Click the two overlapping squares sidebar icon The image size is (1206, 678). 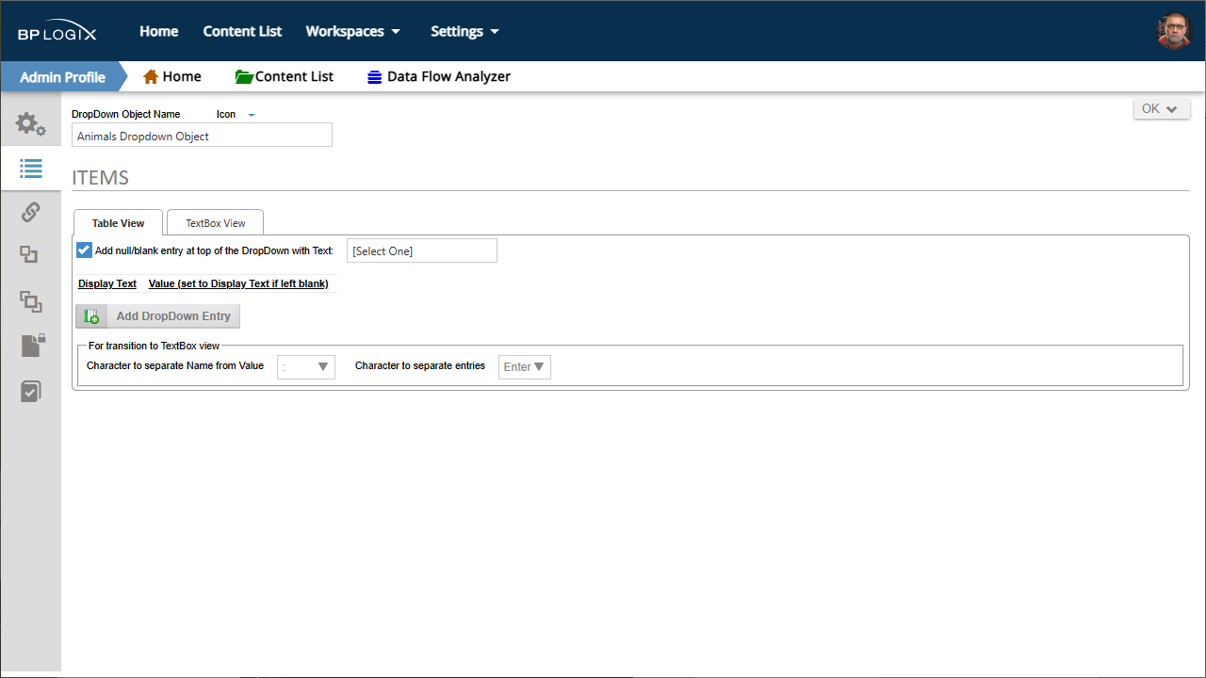click(x=30, y=255)
